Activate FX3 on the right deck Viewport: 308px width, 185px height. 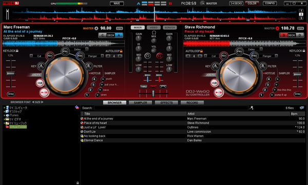254,56
